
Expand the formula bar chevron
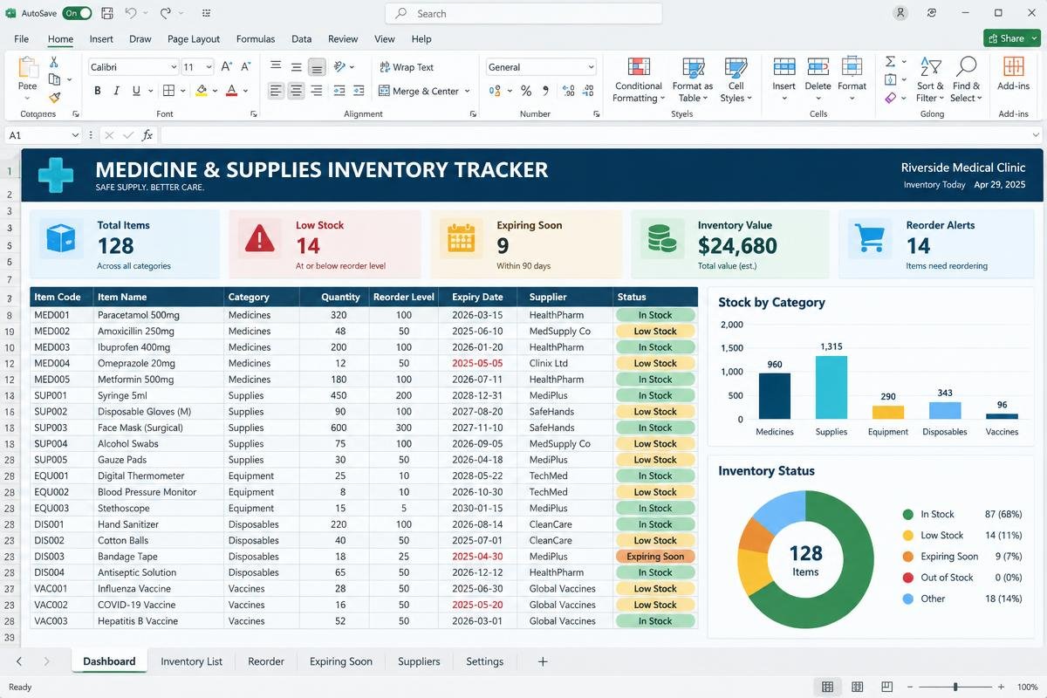click(1036, 135)
